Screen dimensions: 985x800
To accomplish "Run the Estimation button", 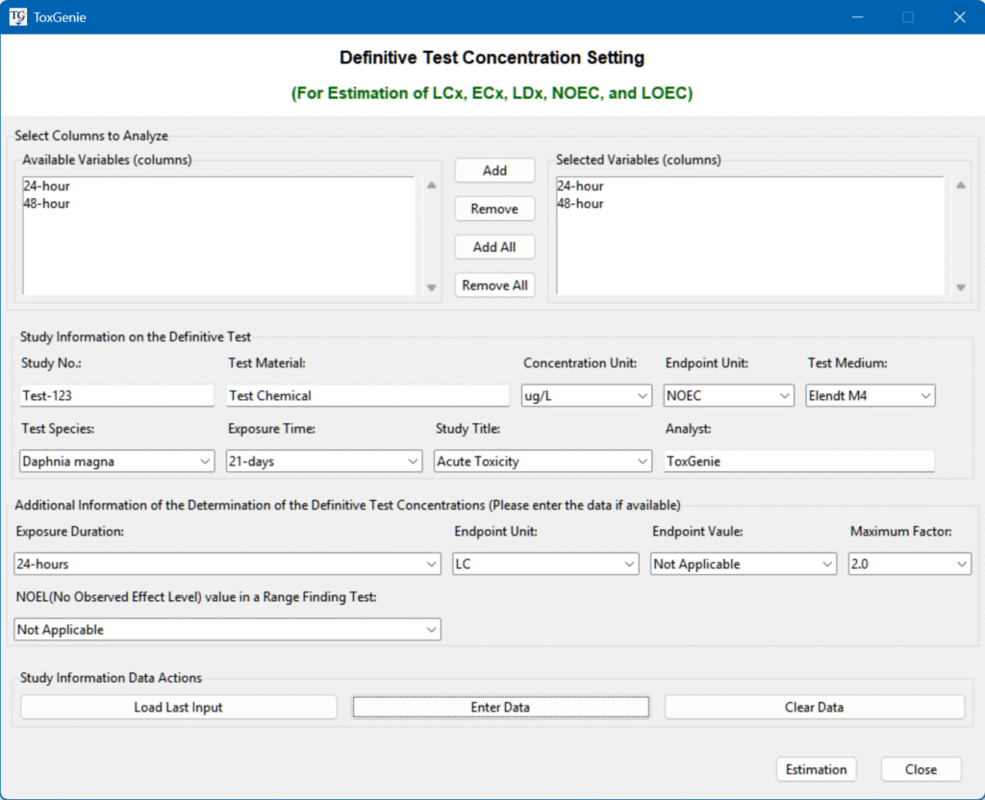I will (816, 769).
